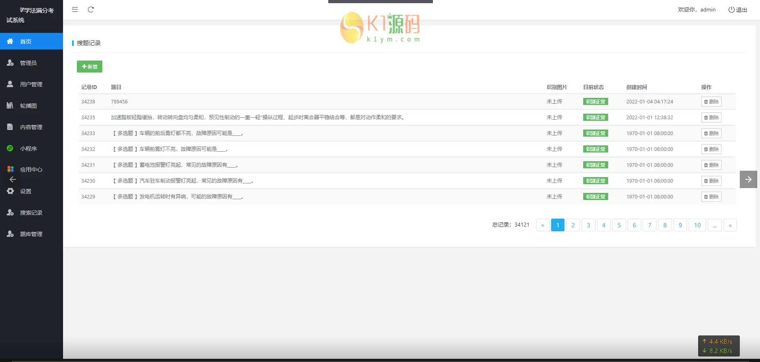
Task: Go to page 4
Action: (604, 225)
